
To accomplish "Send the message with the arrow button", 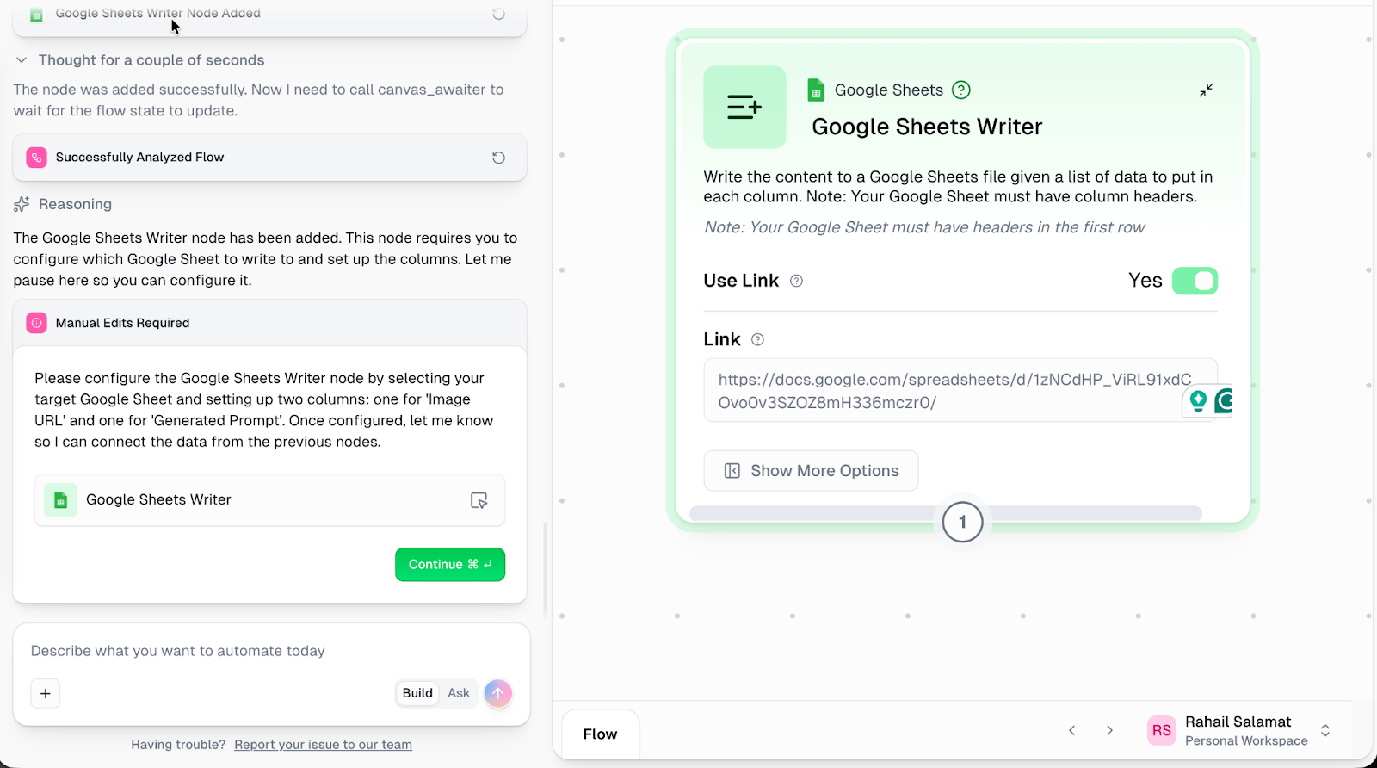I will (497, 693).
